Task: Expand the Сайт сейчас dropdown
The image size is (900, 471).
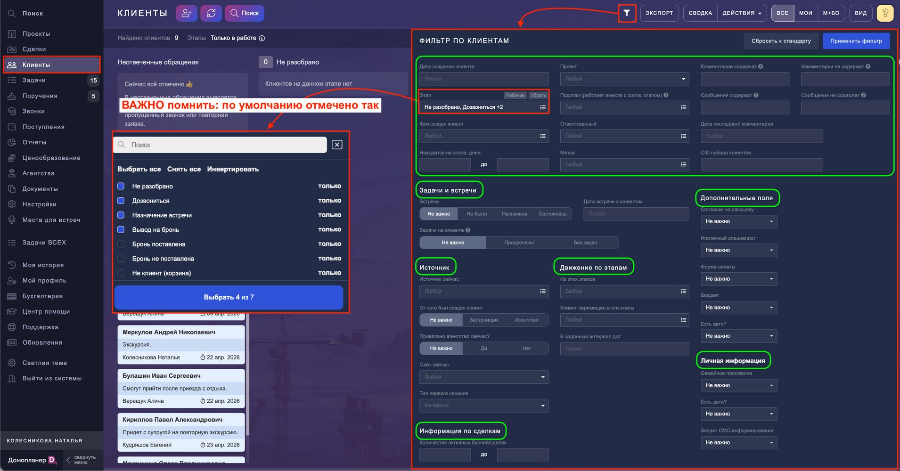Action: [x=484, y=377]
